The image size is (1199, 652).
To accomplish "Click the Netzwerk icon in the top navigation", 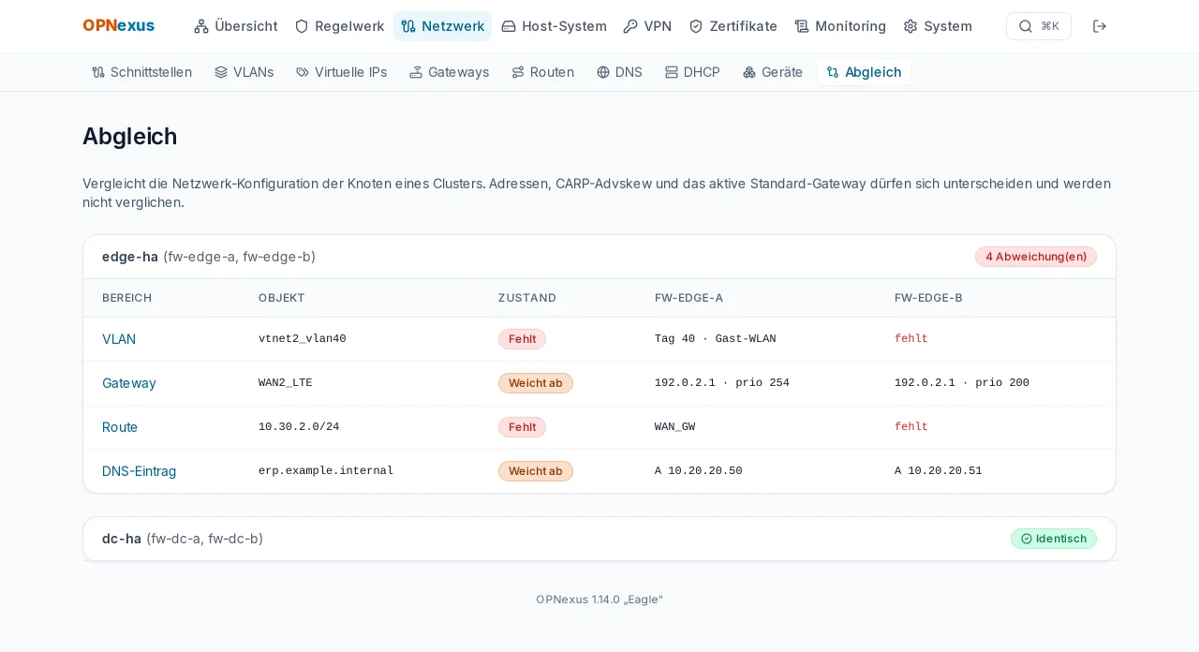I will pos(408,26).
